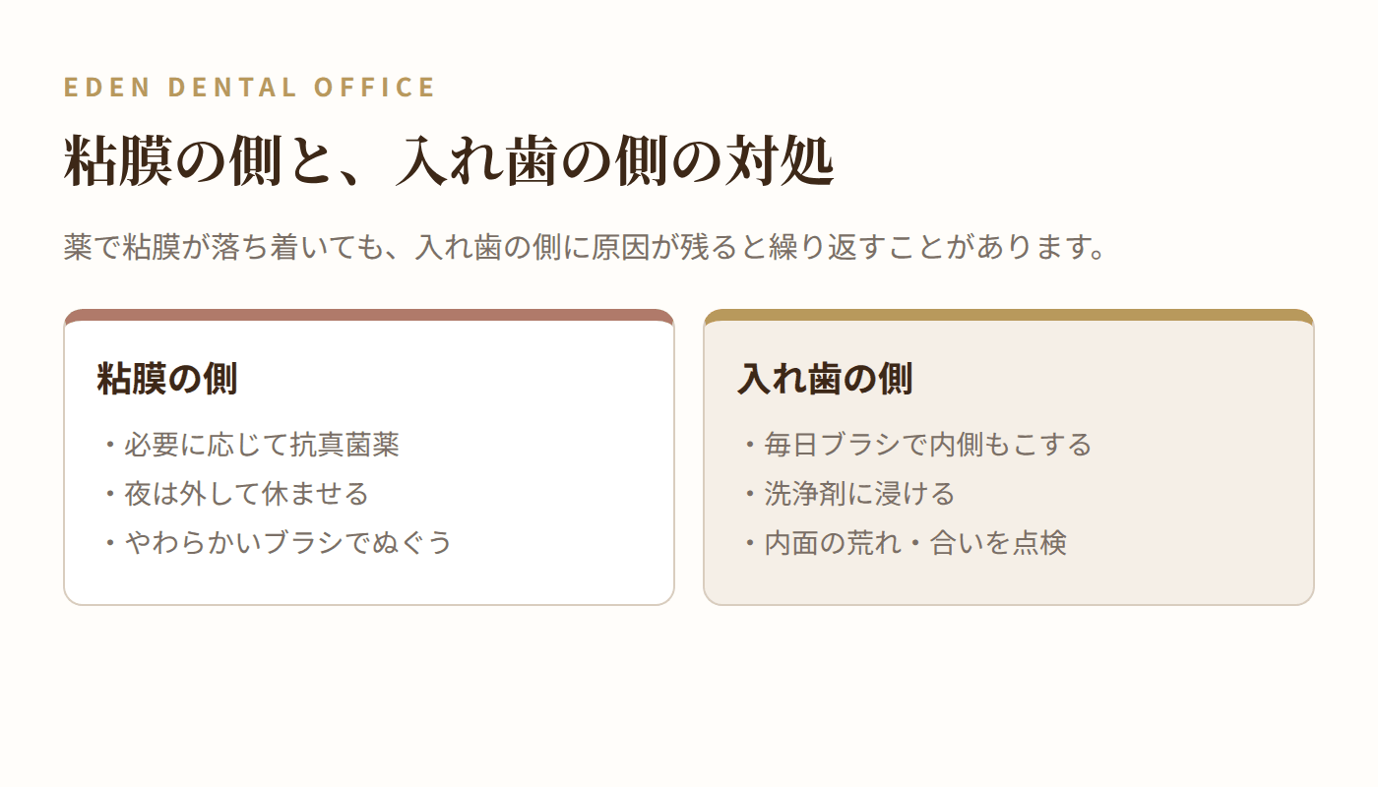
Task: Click the EDEN DENTAL OFFICE header text
Action: click(250, 87)
